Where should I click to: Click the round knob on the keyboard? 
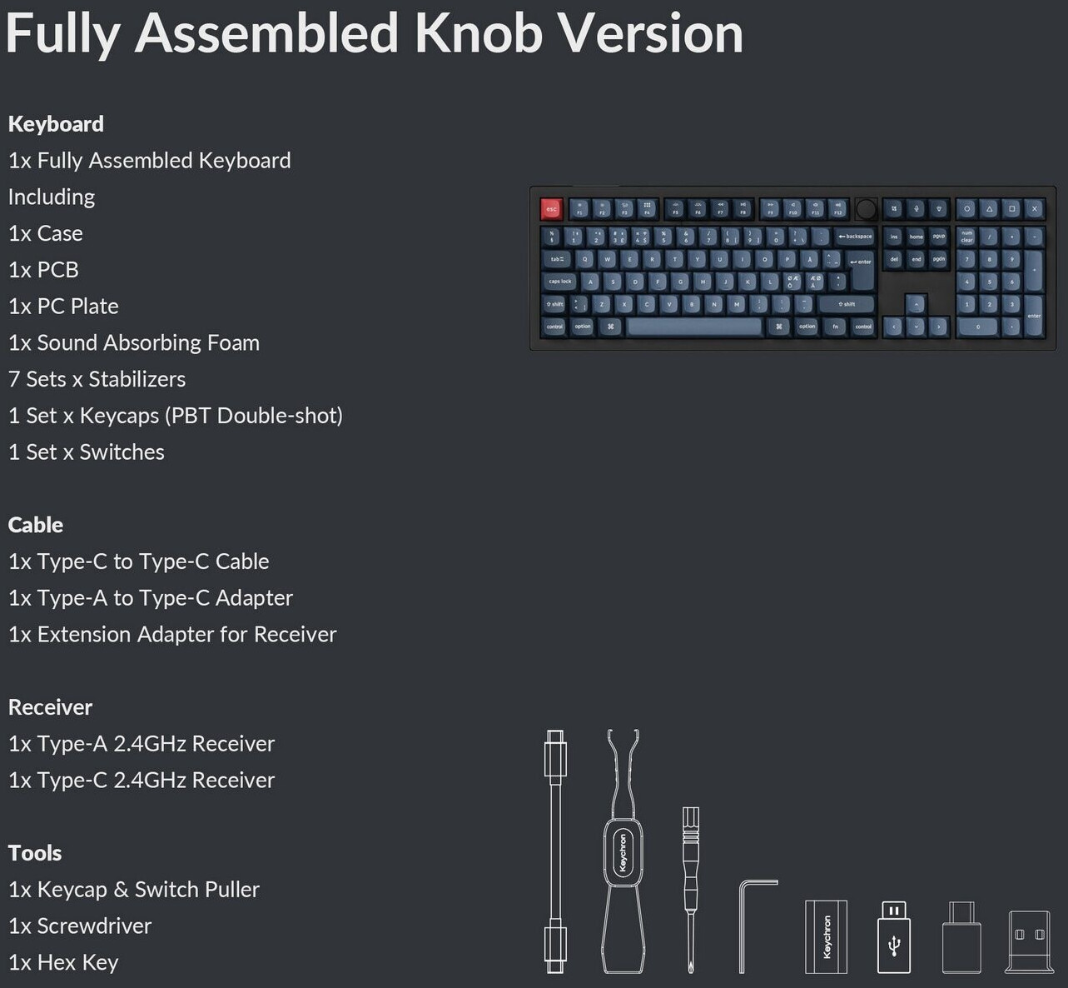coord(866,208)
